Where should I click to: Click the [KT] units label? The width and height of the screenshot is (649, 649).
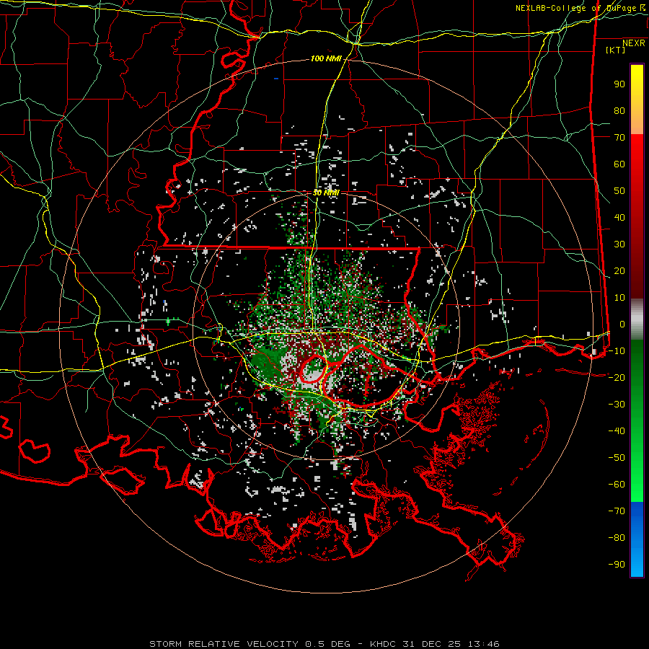coord(616,50)
